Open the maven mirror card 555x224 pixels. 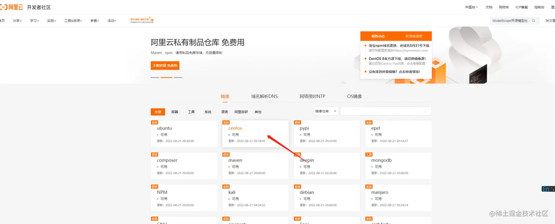click(255, 166)
